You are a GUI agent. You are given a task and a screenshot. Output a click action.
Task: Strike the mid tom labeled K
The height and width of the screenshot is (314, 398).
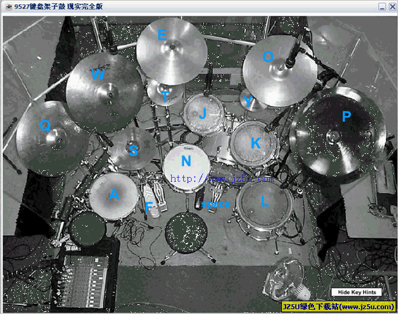255,144
